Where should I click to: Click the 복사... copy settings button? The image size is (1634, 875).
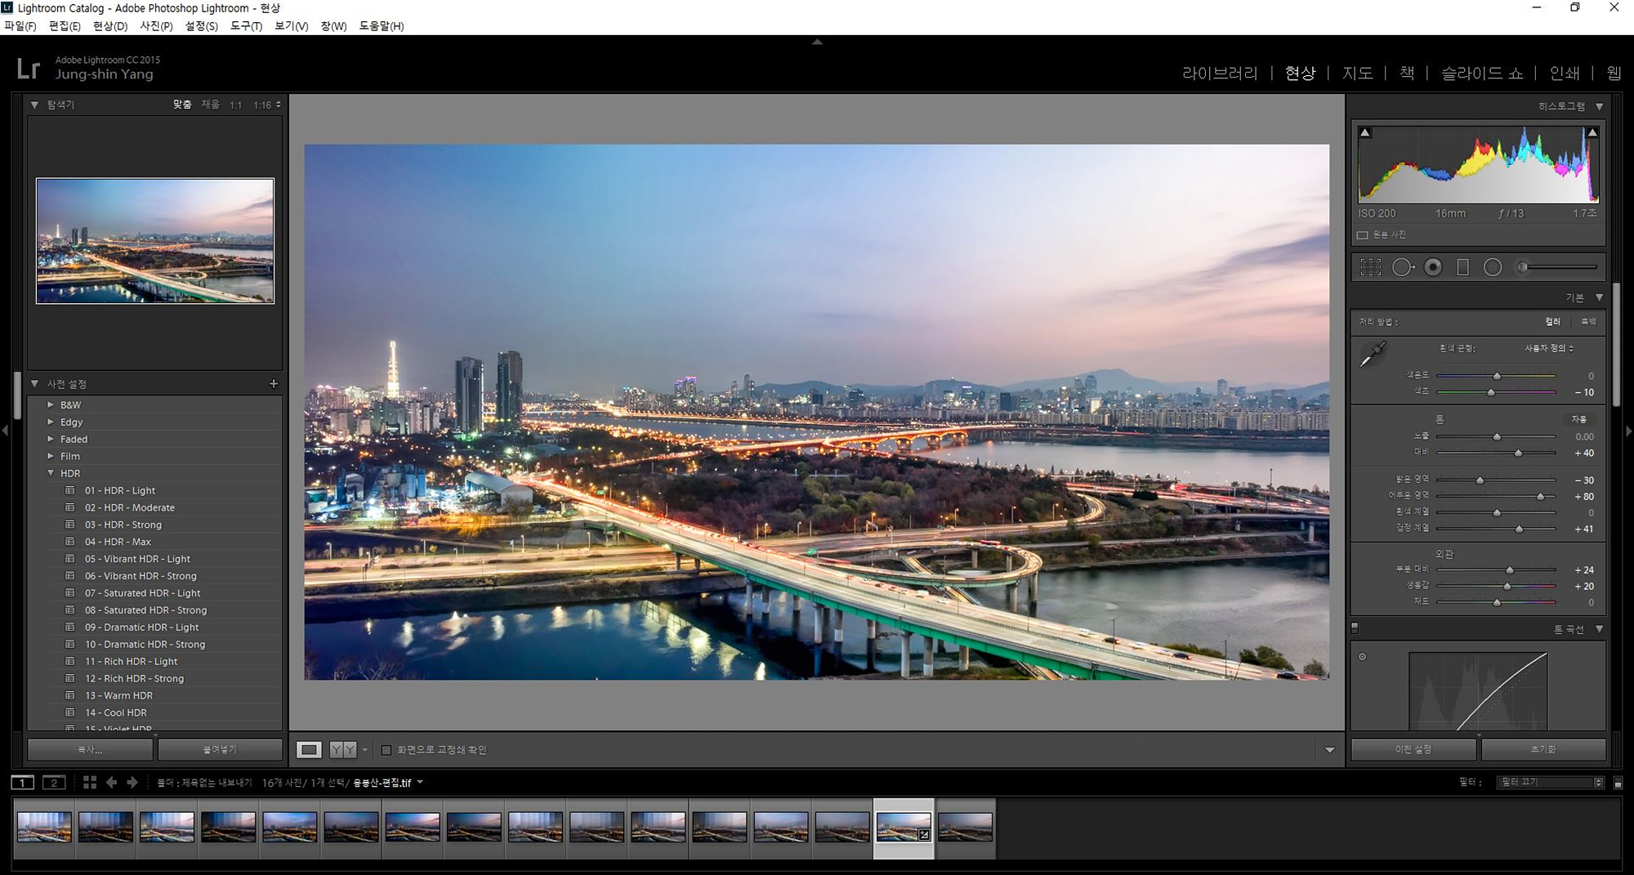[90, 749]
